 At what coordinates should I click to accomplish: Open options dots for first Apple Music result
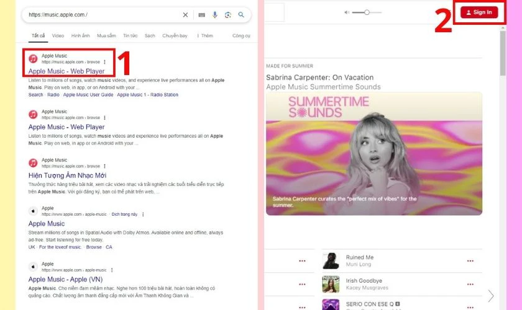pyautogui.click(x=104, y=62)
